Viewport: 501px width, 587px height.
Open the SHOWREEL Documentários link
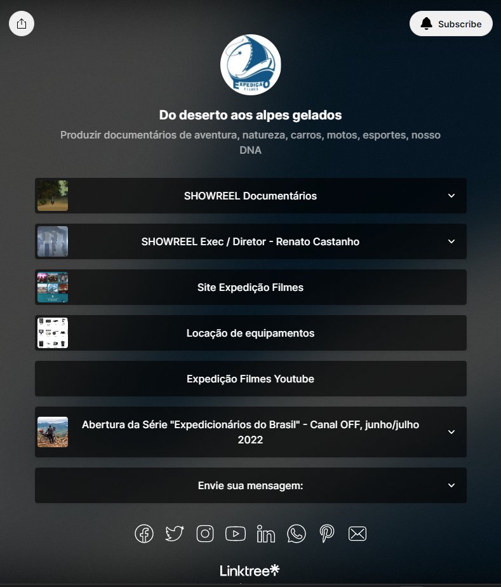[250, 196]
